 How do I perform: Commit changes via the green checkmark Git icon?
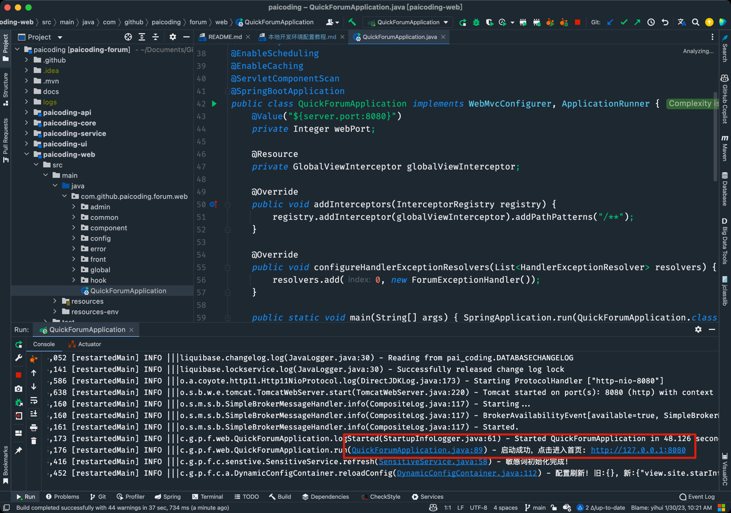pos(624,22)
